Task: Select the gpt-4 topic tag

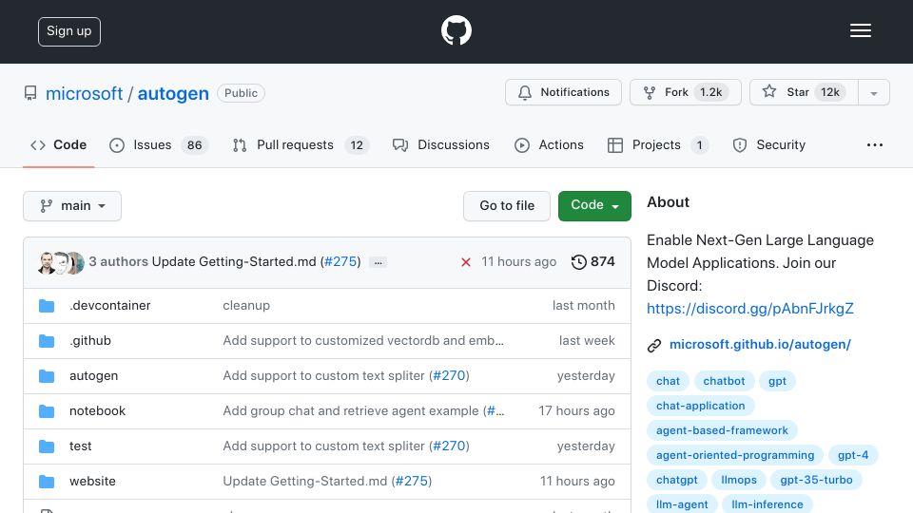Action: click(x=853, y=455)
